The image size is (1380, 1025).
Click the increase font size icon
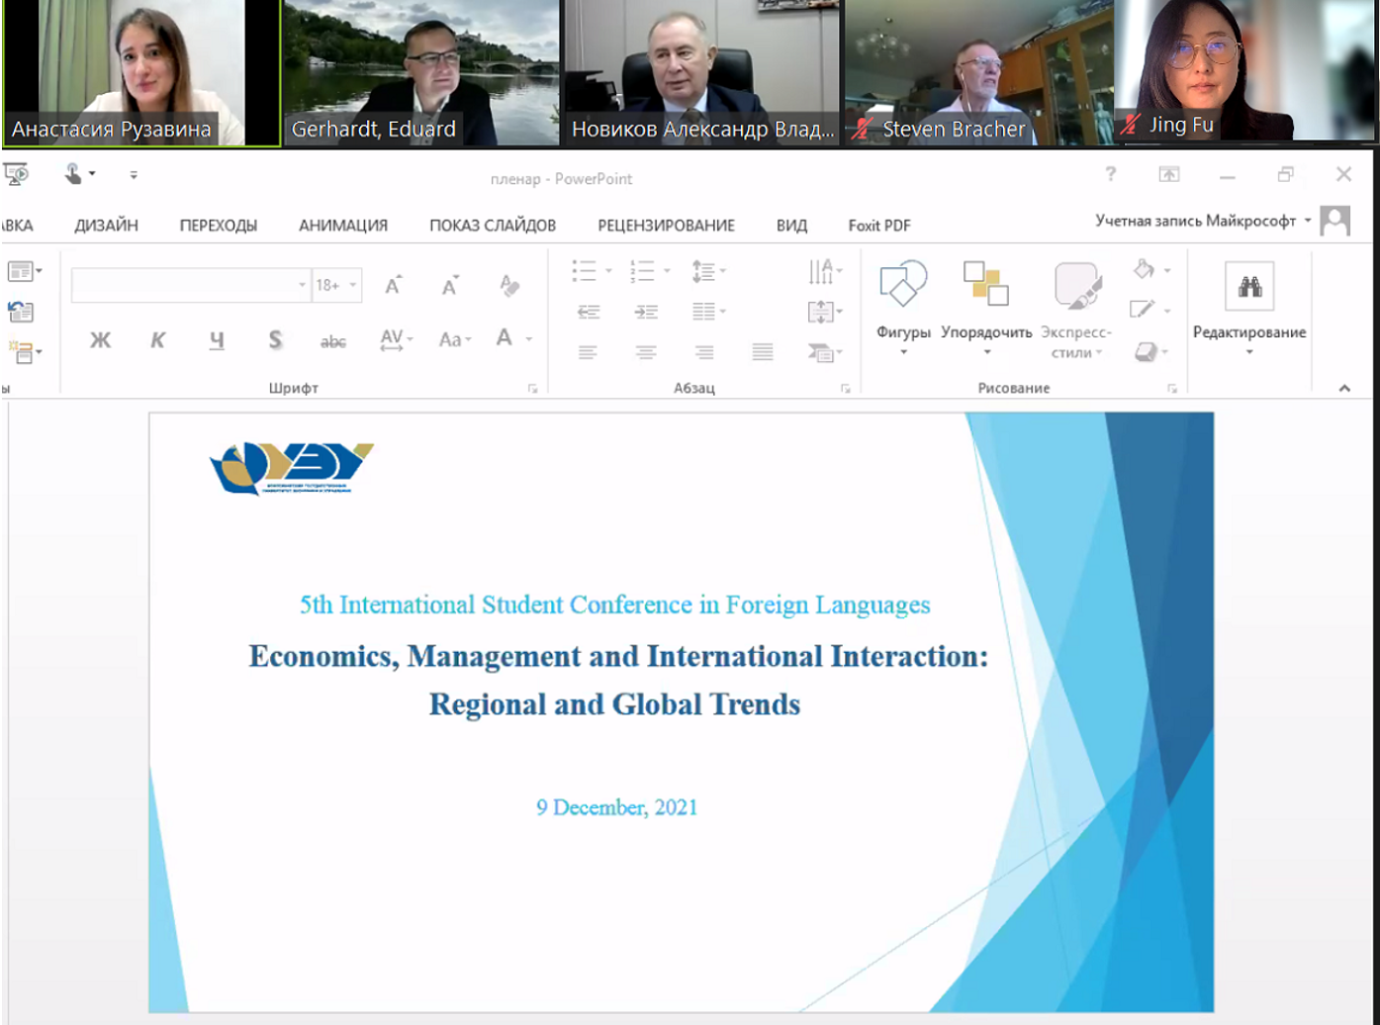pos(393,286)
